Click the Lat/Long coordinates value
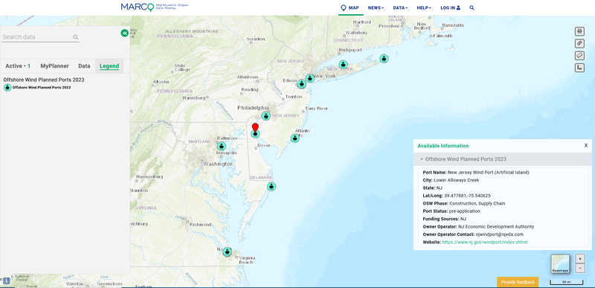Image resolution: width=595 pixels, height=288 pixels. (x=467, y=196)
